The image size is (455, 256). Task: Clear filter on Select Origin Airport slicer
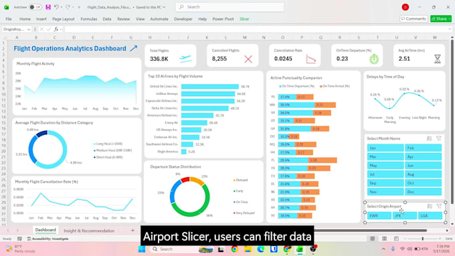439,206
